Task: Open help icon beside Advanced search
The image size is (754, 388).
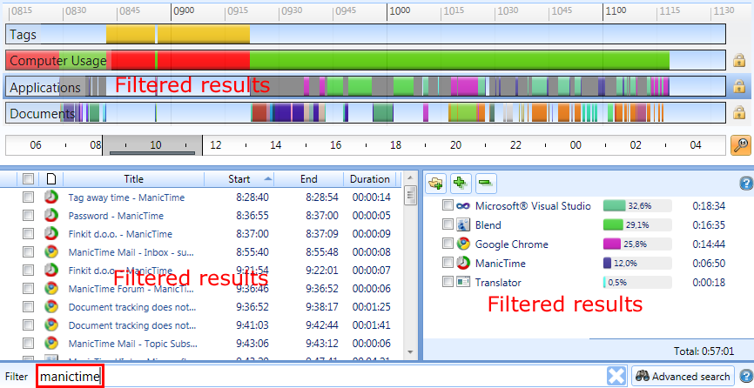Action: [x=746, y=376]
